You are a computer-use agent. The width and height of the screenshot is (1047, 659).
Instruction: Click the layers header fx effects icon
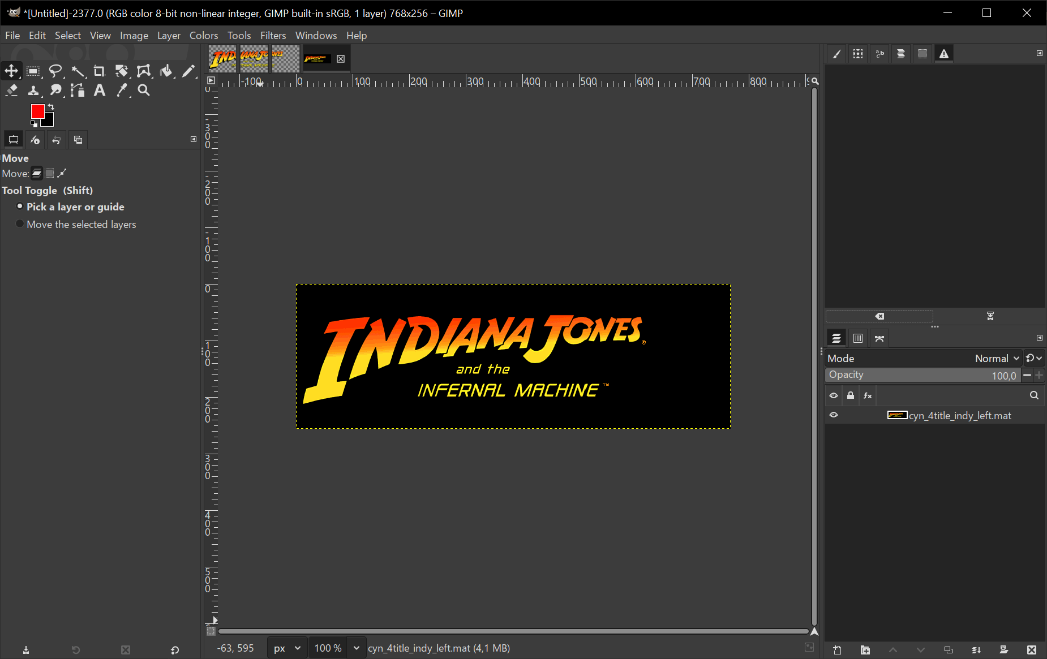coord(868,395)
